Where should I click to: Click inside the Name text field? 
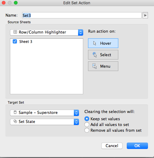(x=82, y=15)
